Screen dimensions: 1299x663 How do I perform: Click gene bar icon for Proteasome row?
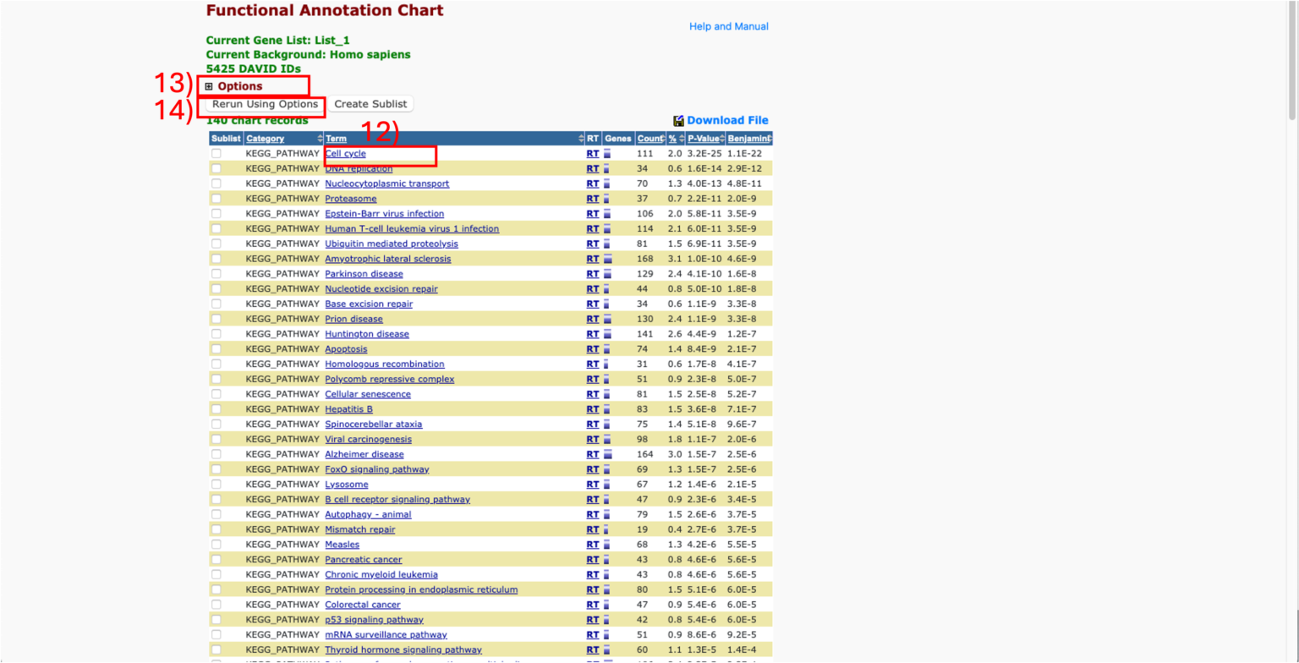coord(607,199)
